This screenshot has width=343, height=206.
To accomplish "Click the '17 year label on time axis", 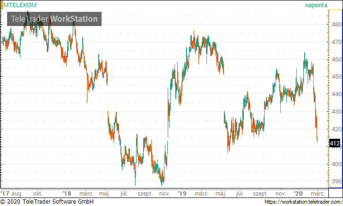I will click(5, 194).
